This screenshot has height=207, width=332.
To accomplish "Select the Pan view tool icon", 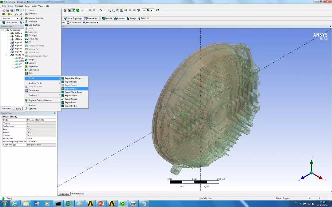I will point(105,10).
